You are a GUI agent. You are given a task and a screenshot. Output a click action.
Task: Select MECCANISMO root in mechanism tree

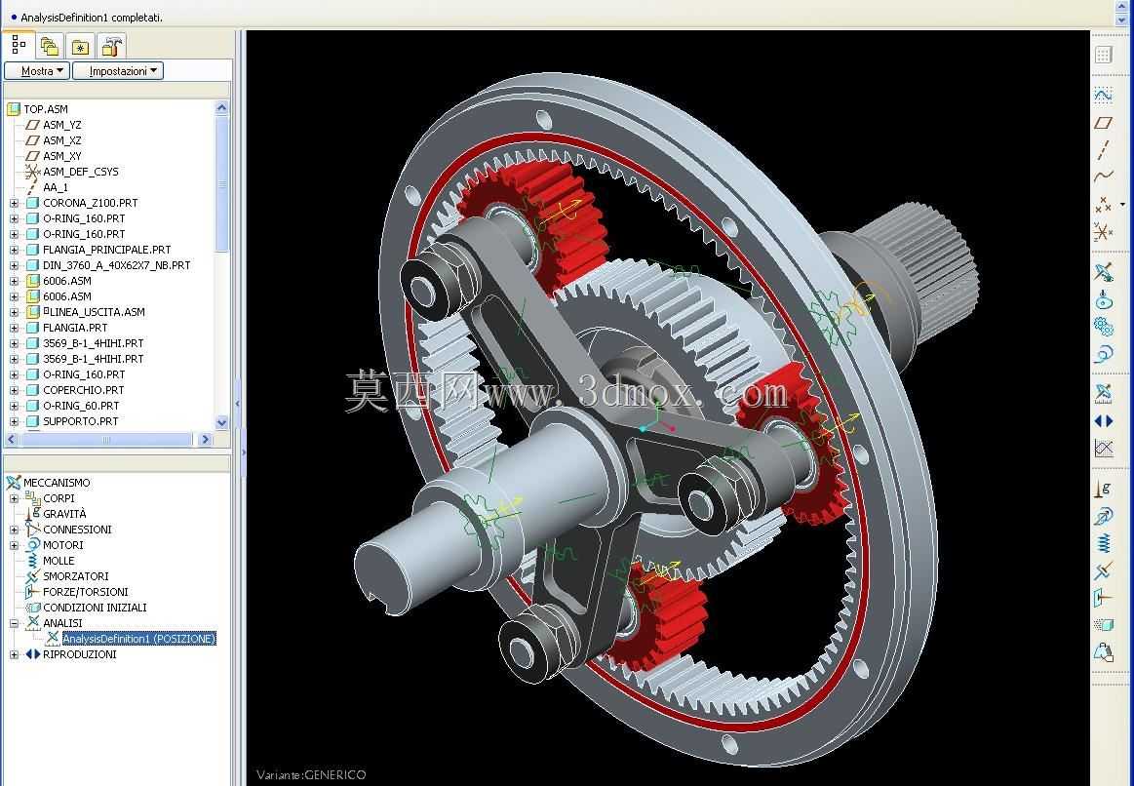click(x=57, y=483)
